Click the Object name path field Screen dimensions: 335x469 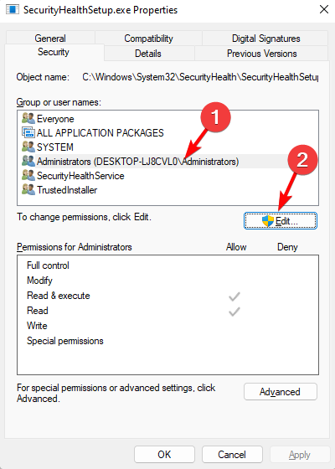[200, 77]
